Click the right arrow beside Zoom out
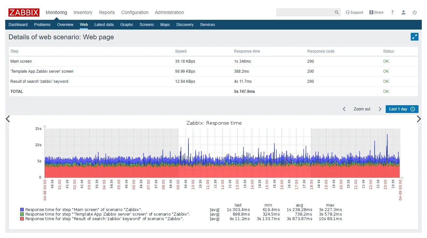The width and height of the screenshot is (427, 238). 380,109
